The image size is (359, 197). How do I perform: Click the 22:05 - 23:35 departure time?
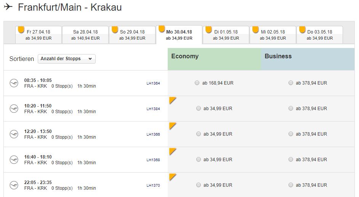(x=38, y=183)
